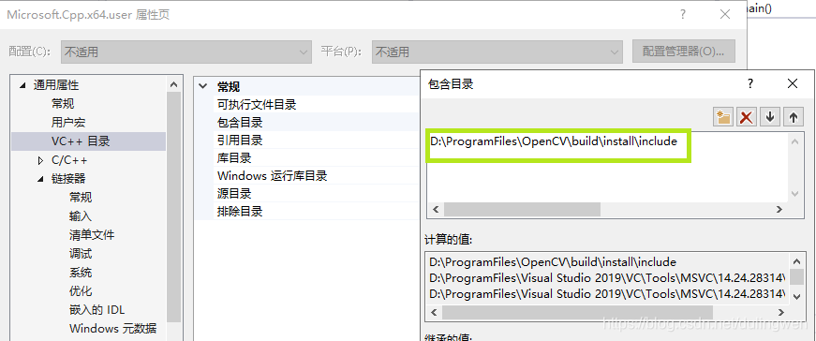This screenshot has height=341, width=816.
Task: Move include path down arrow
Action: pos(770,117)
